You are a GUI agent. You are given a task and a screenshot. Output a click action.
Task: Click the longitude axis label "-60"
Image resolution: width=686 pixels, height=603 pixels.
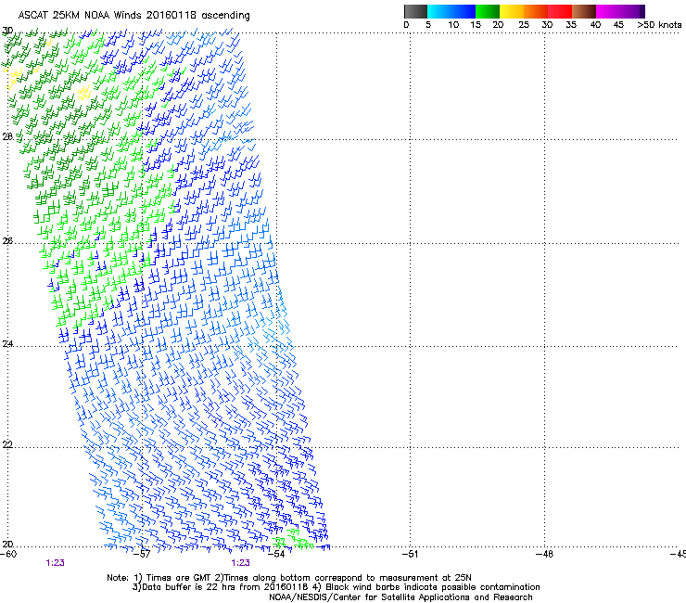click(x=8, y=554)
